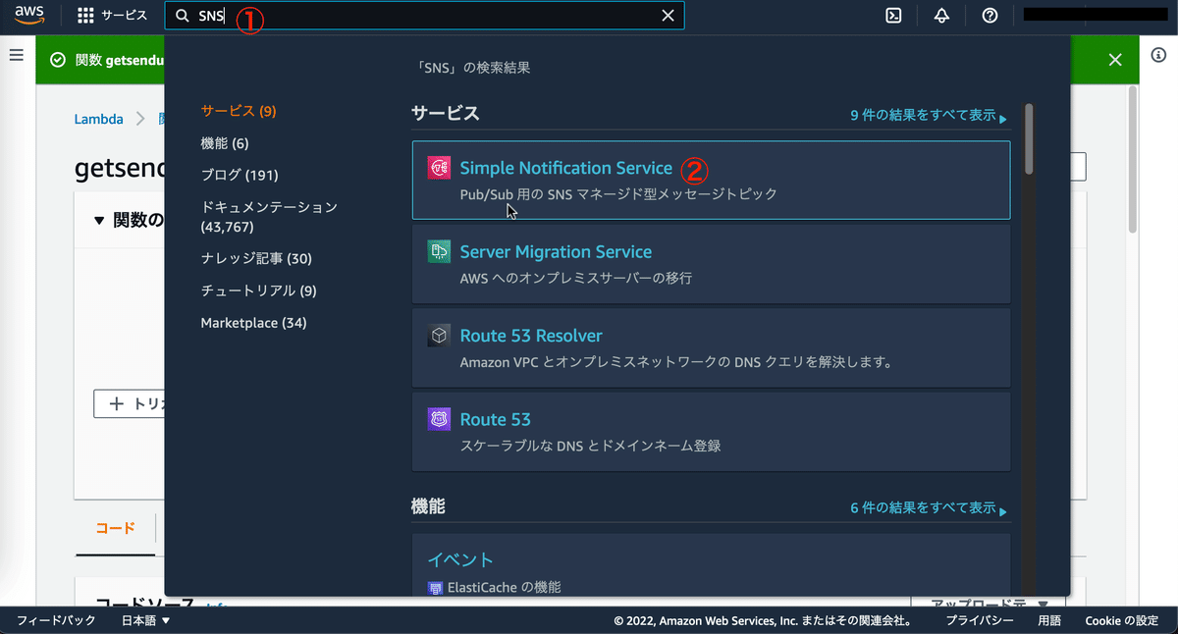
Task: Click the サービス label in top bar
Action: tap(125, 16)
